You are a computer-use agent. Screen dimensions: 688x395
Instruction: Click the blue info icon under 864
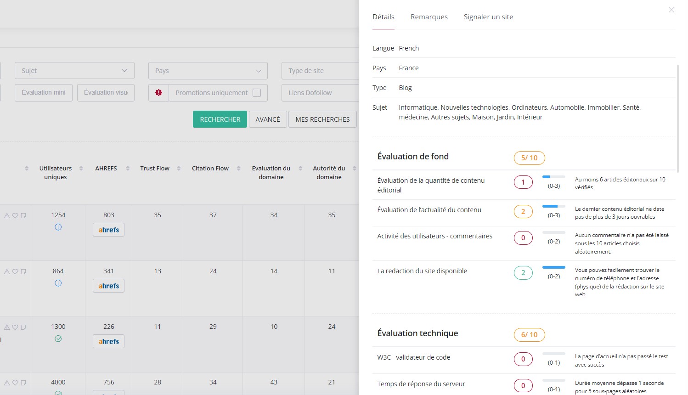click(x=58, y=283)
